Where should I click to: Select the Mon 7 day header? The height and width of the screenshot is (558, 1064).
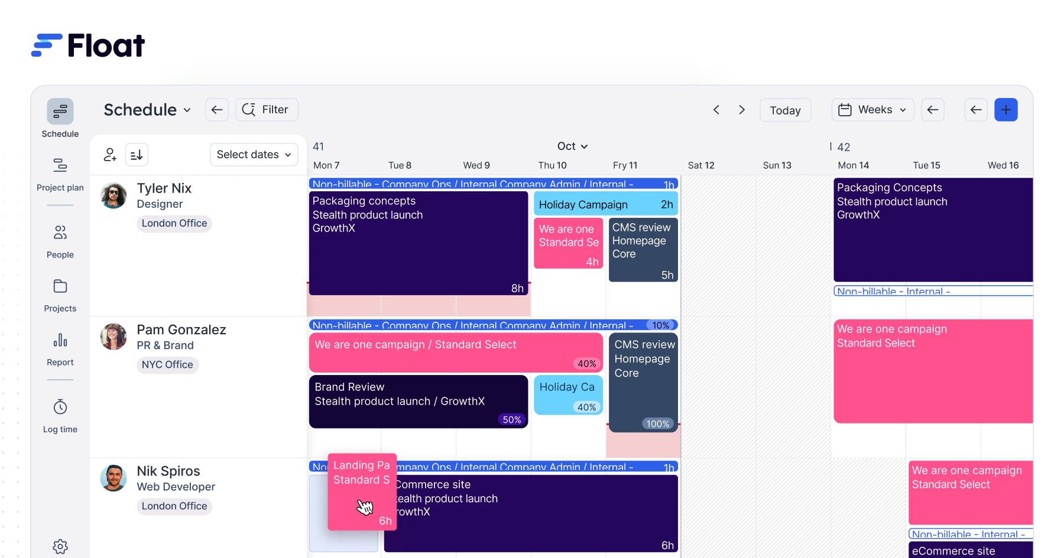click(x=326, y=165)
